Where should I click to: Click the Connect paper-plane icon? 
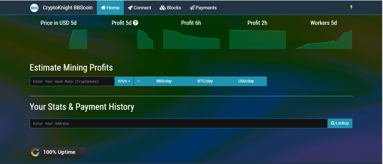(x=130, y=8)
